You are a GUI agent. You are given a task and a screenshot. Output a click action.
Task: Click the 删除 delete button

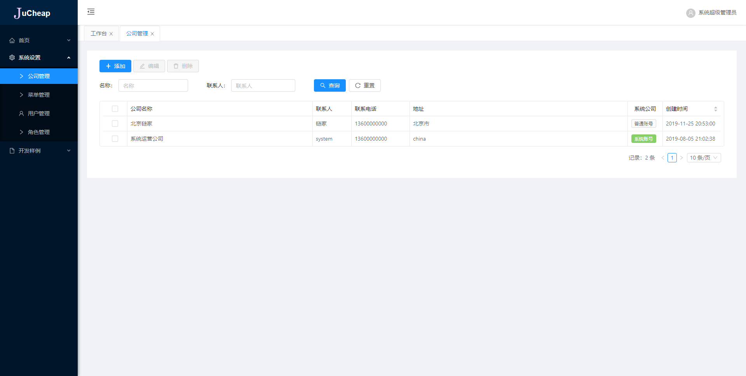(x=183, y=66)
